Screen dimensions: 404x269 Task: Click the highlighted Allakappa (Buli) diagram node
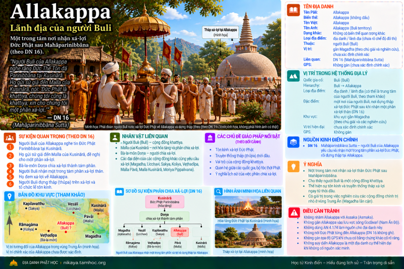click(180, 232)
